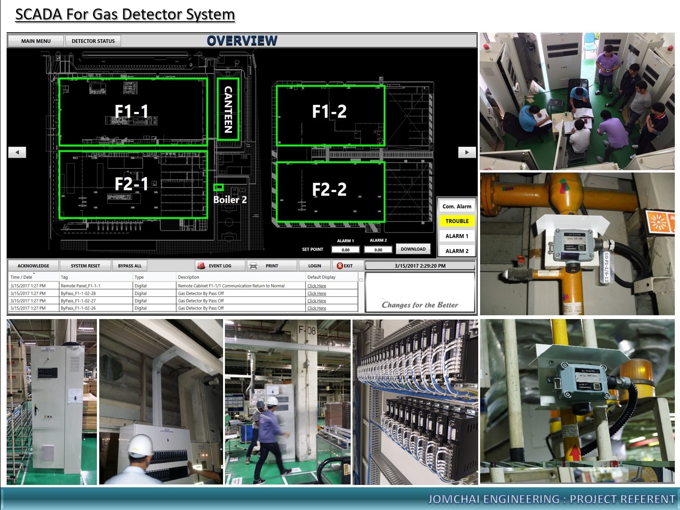Viewport: 680px width, 510px height.
Task: Click 'Click Here' link for ByPass_F1-1-02-28
Action: (317, 294)
